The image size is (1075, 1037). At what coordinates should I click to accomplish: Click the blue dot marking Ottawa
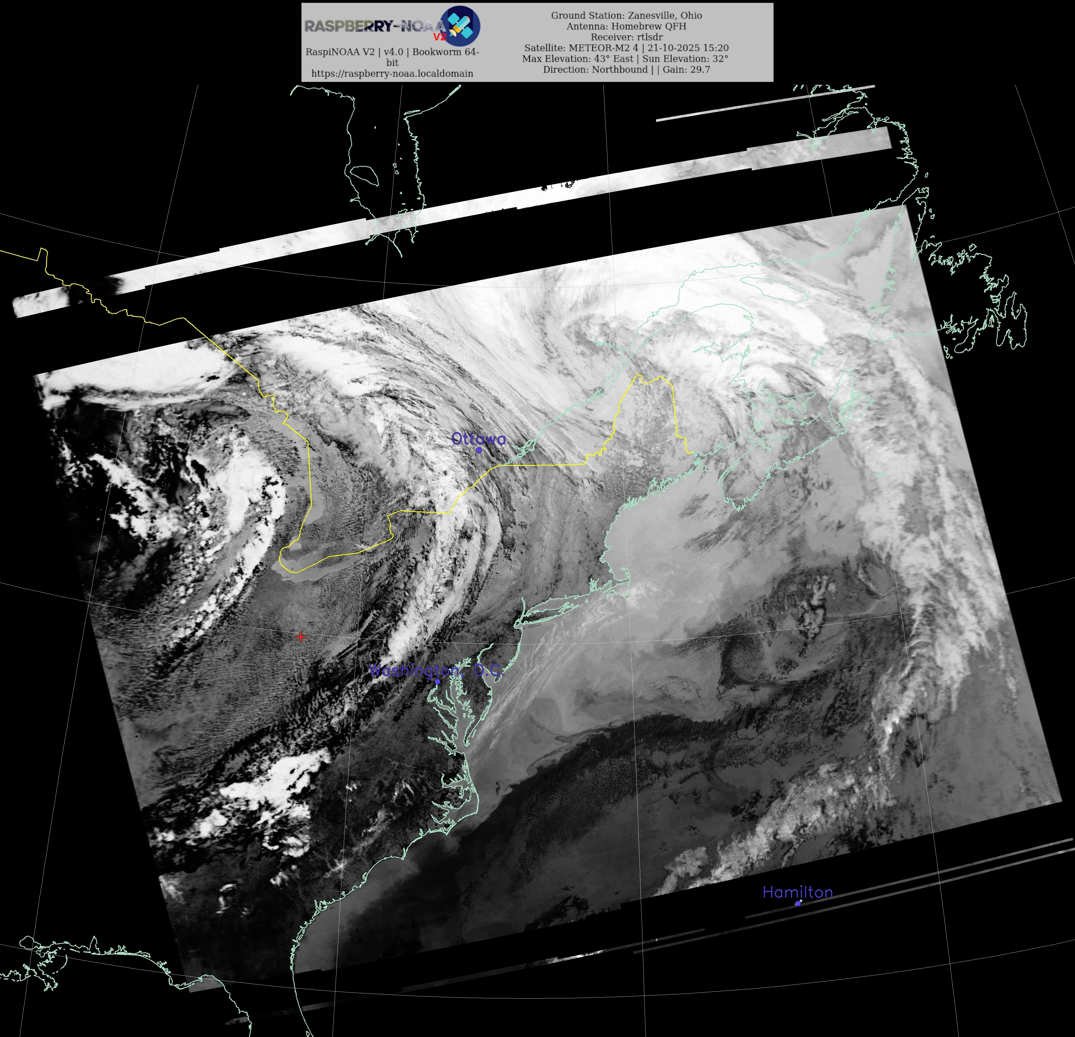479,450
